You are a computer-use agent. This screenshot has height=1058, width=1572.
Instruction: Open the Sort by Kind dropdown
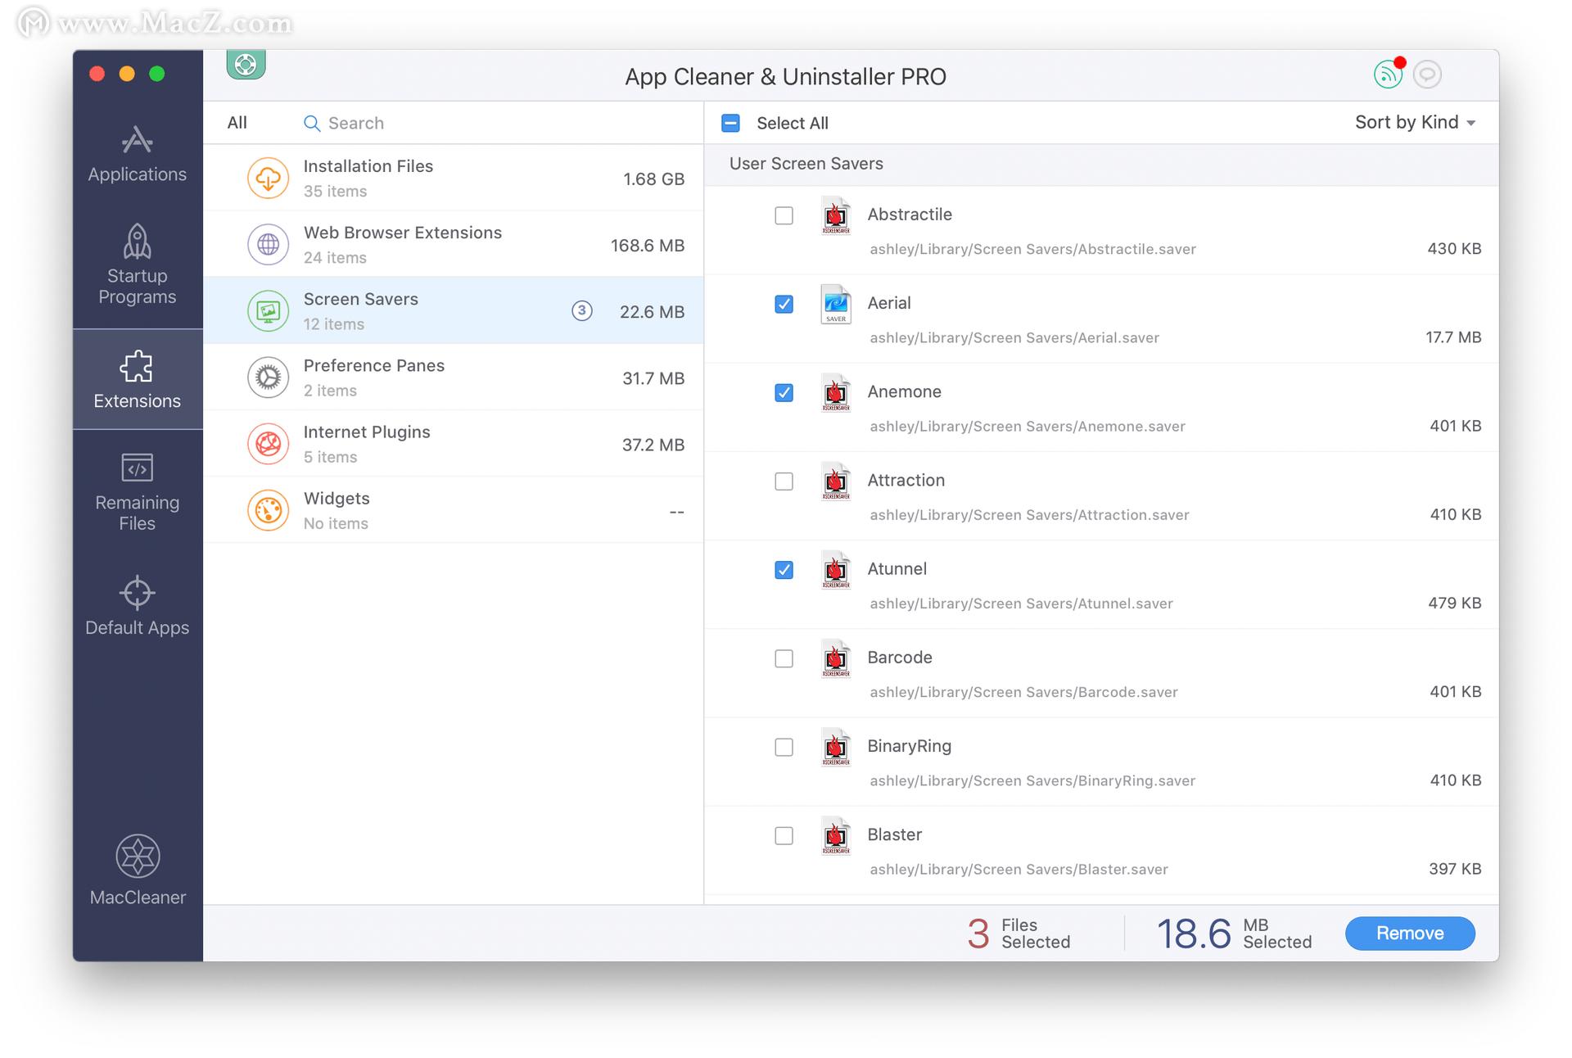[x=1414, y=123]
